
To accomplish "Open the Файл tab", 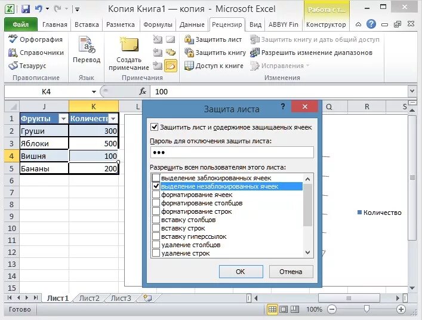I will [21, 24].
